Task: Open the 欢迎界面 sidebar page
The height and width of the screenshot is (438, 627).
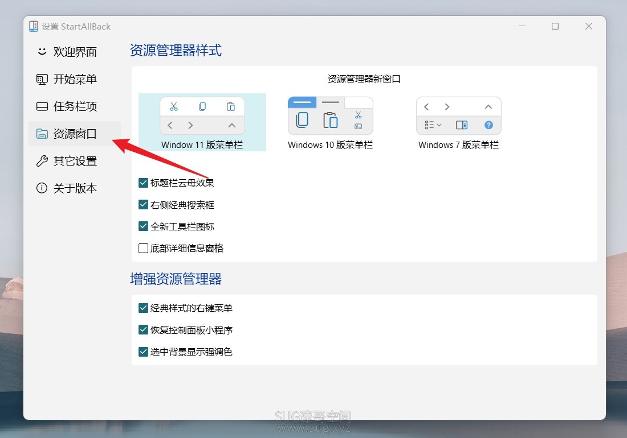Action: [74, 52]
